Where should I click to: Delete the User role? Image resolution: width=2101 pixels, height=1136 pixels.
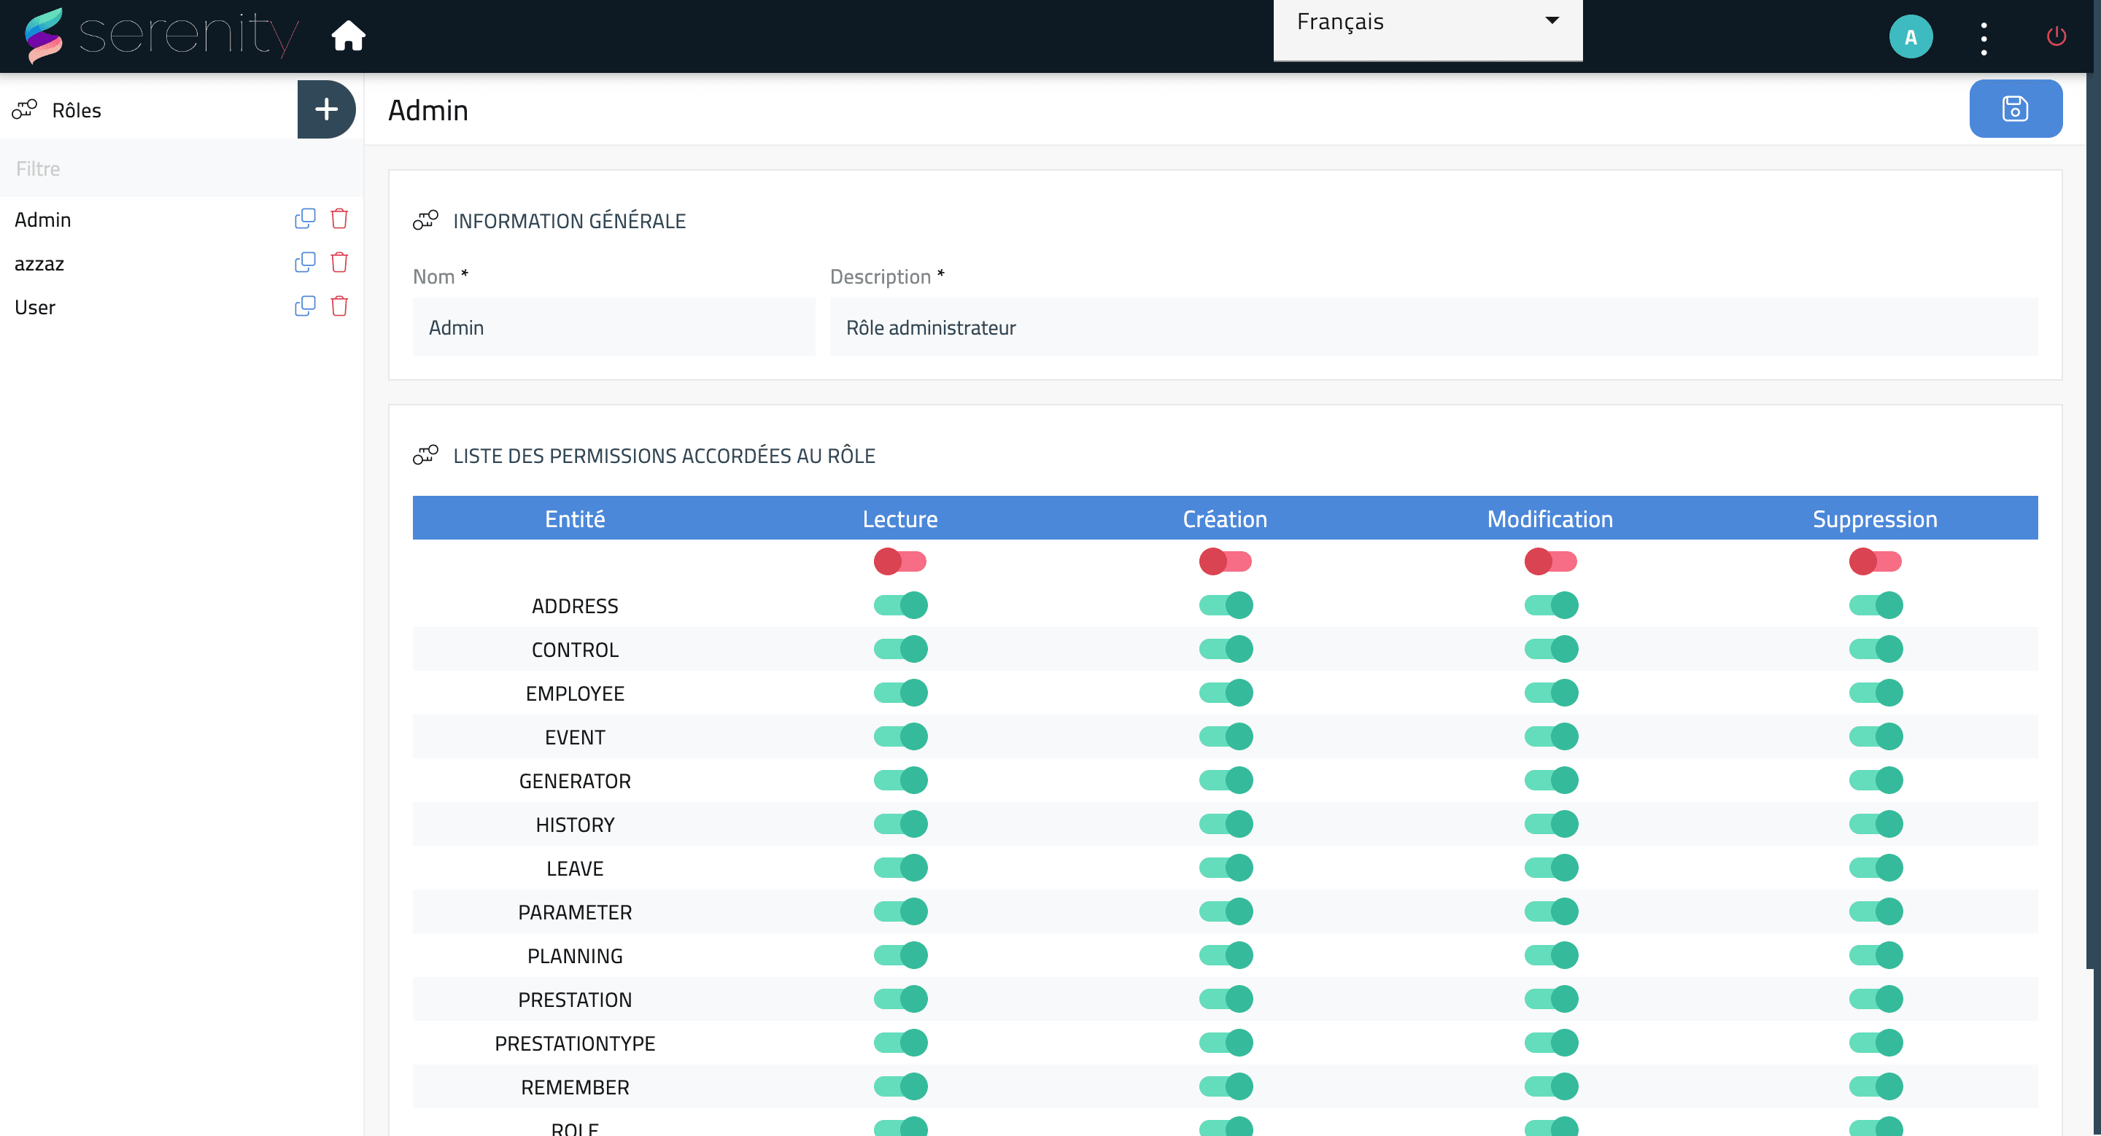[339, 306]
